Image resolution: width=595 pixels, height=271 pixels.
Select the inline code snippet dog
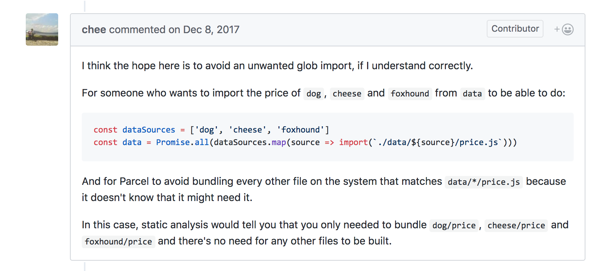tap(313, 94)
